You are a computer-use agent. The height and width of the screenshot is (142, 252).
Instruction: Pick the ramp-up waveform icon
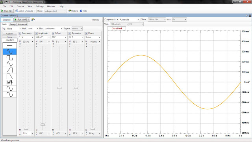click(9, 70)
